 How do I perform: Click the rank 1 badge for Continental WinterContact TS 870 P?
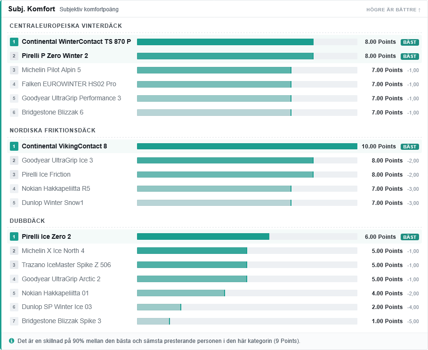[14, 42]
